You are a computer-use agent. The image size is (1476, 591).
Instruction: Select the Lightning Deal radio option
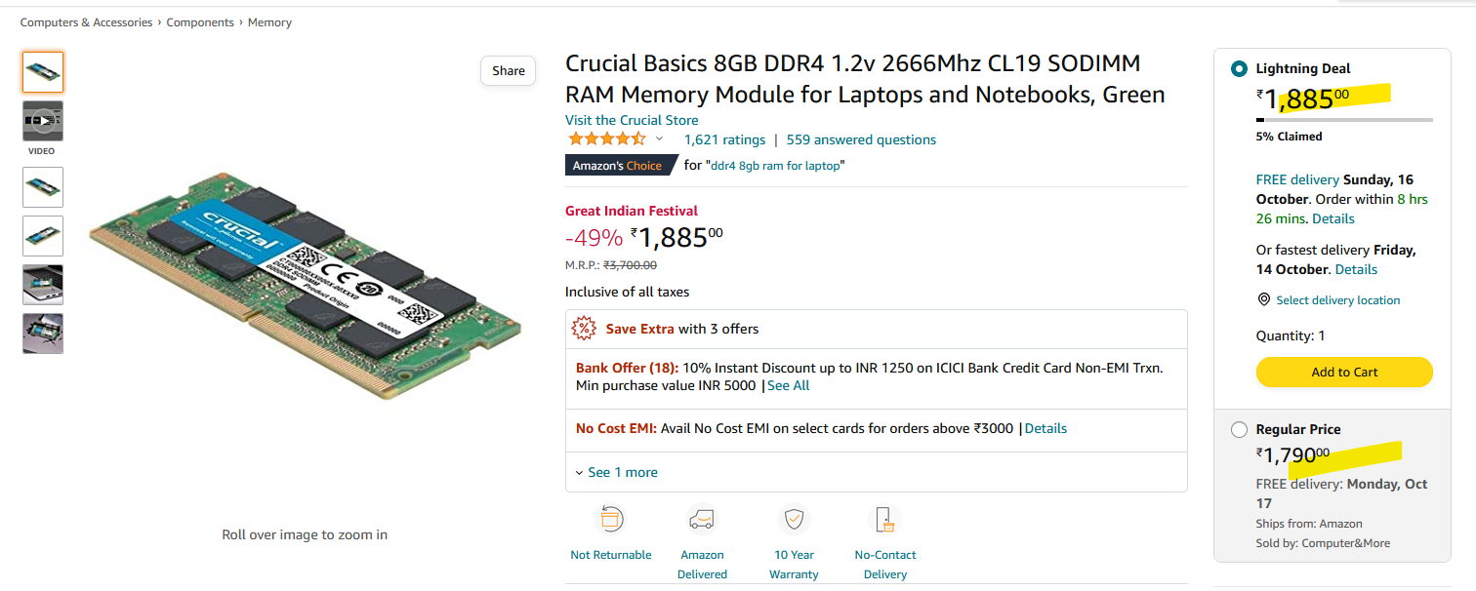point(1239,69)
